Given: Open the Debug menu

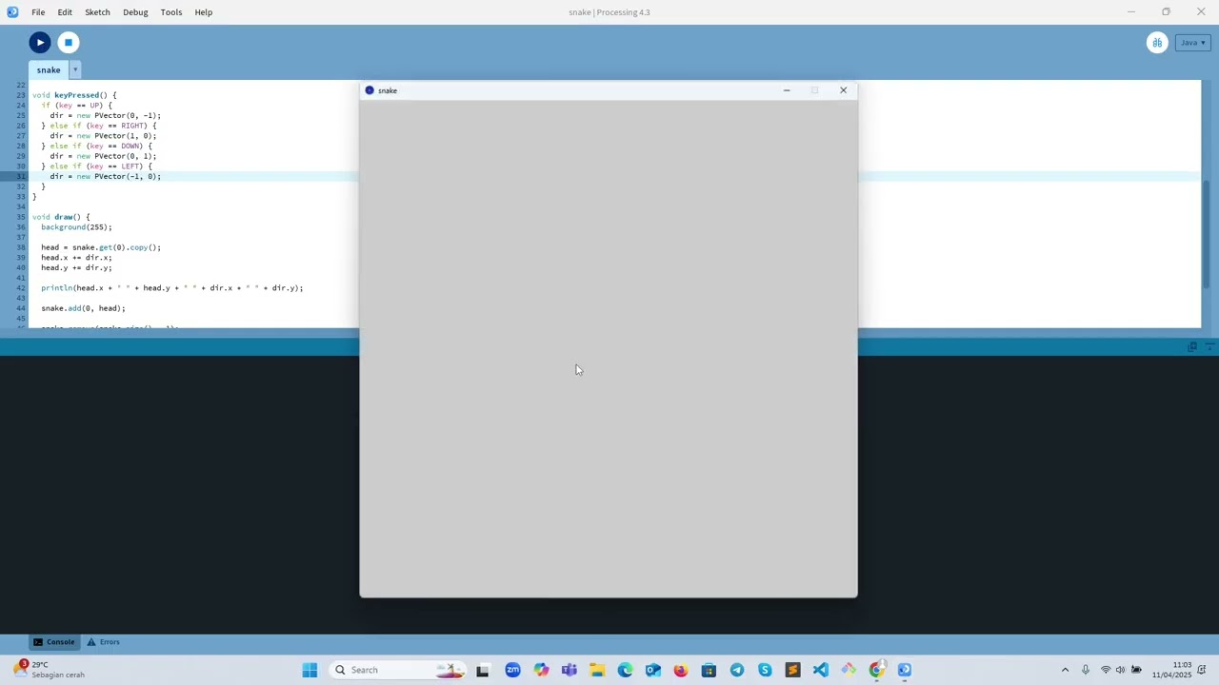Looking at the screenshot, I should [x=135, y=12].
